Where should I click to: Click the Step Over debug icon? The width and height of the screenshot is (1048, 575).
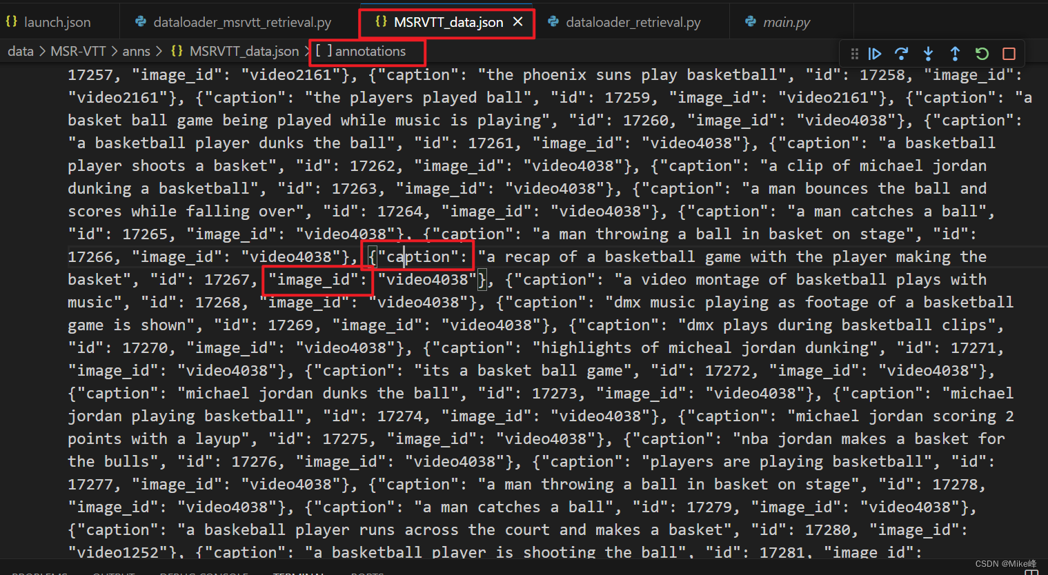point(901,54)
